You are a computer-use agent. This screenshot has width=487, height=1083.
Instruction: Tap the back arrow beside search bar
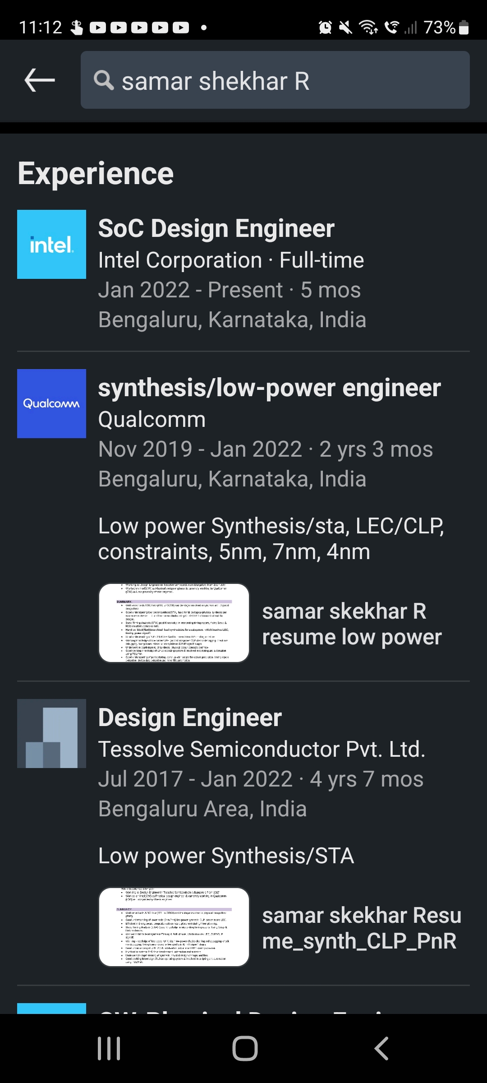[x=40, y=80]
